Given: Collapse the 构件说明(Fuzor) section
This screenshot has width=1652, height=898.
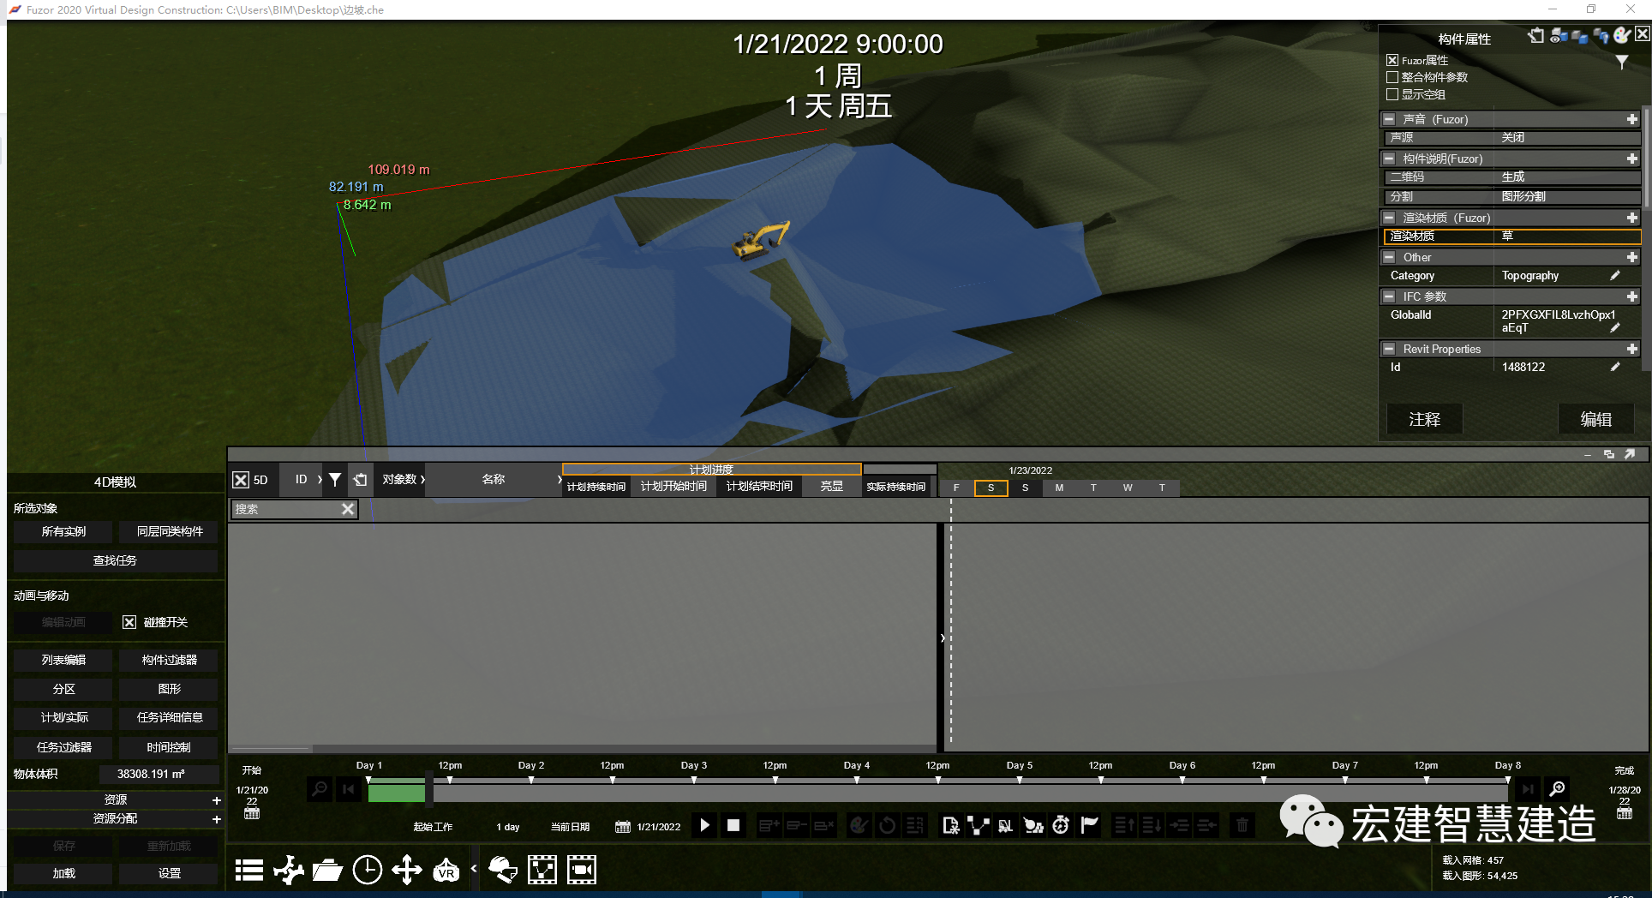Looking at the screenshot, I should coord(1389,159).
